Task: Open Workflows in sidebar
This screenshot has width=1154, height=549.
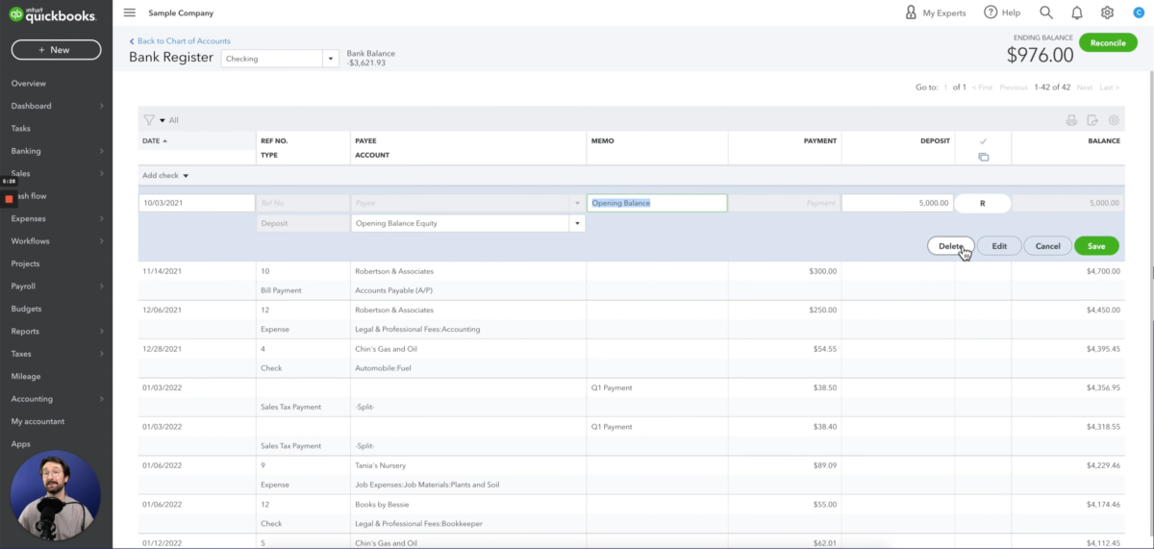Action: [x=31, y=241]
